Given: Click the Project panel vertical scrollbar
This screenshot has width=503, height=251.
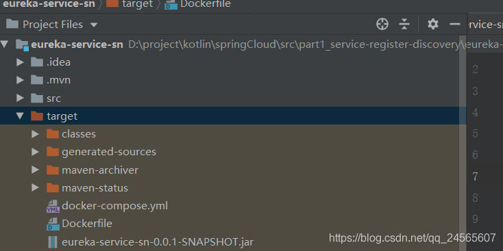Looking at the screenshot, I should (463, 143).
